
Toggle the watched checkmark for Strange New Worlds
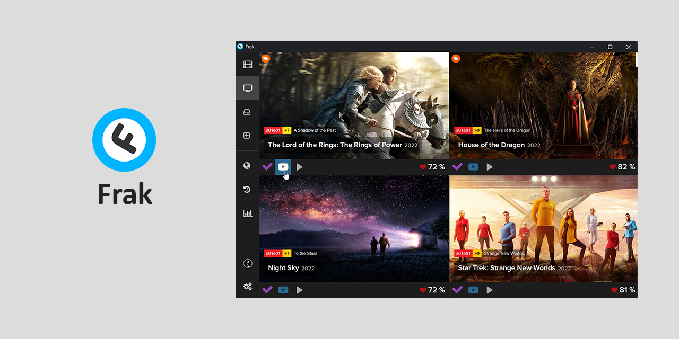457,290
